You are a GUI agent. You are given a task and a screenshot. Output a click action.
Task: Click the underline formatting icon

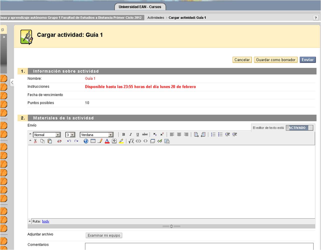pyautogui.click(x=137, y=134)
